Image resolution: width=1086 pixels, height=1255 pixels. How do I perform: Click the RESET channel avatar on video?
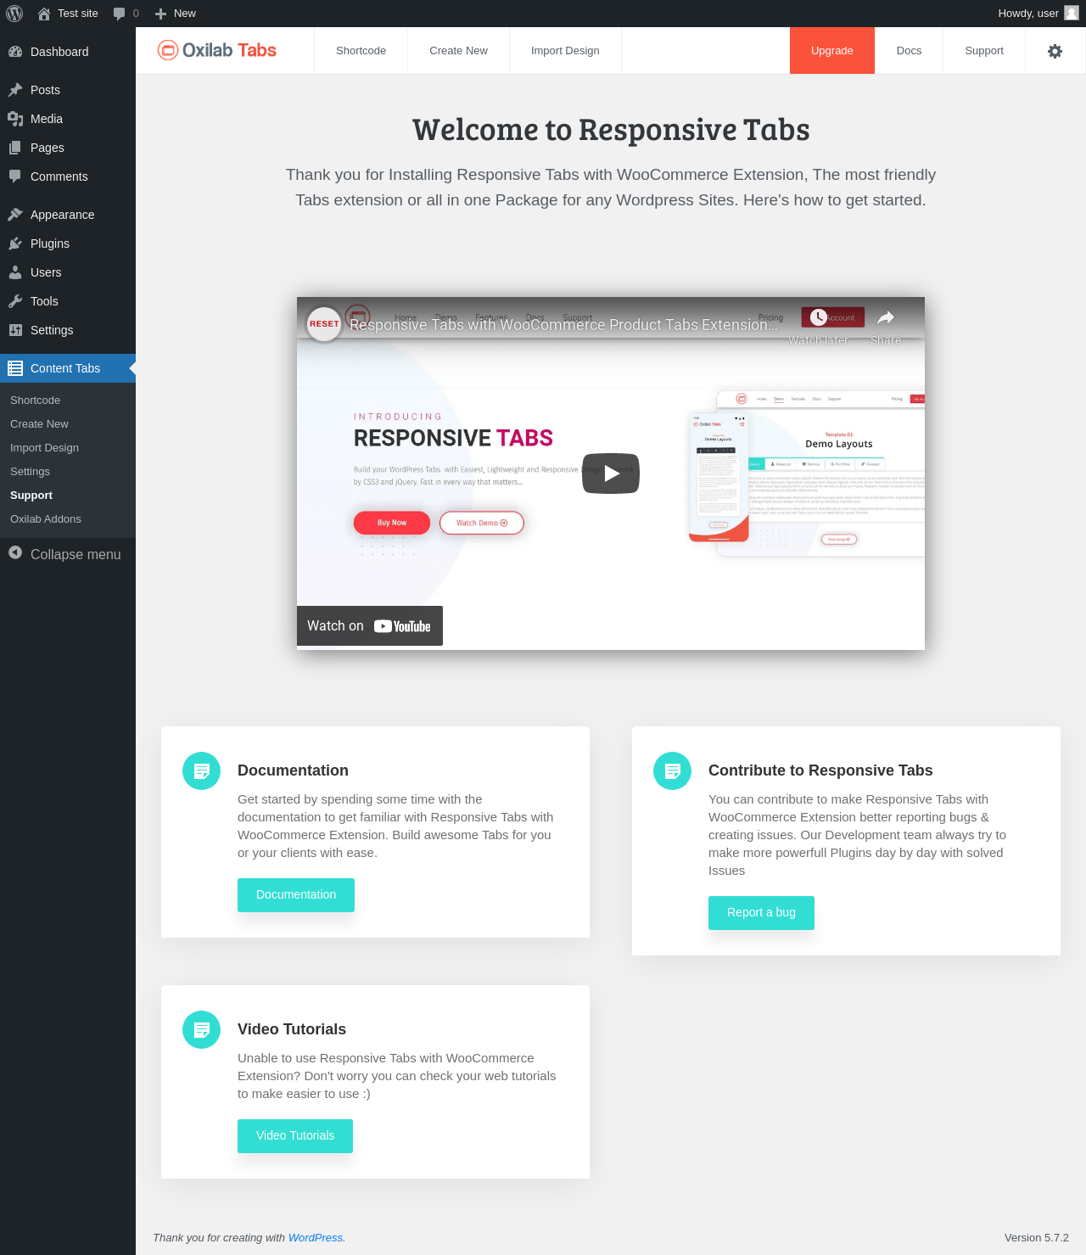tap(324, 324)
